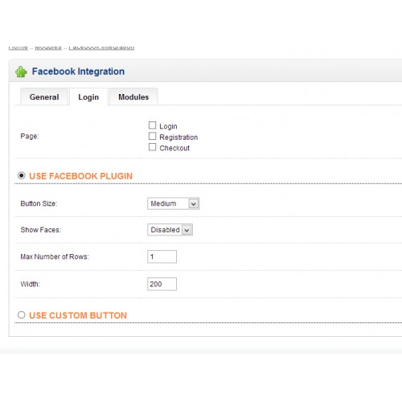Enable the Login page checkbox
The height and width of the screenshot is (402, 402).
click(x=152, y=125)
